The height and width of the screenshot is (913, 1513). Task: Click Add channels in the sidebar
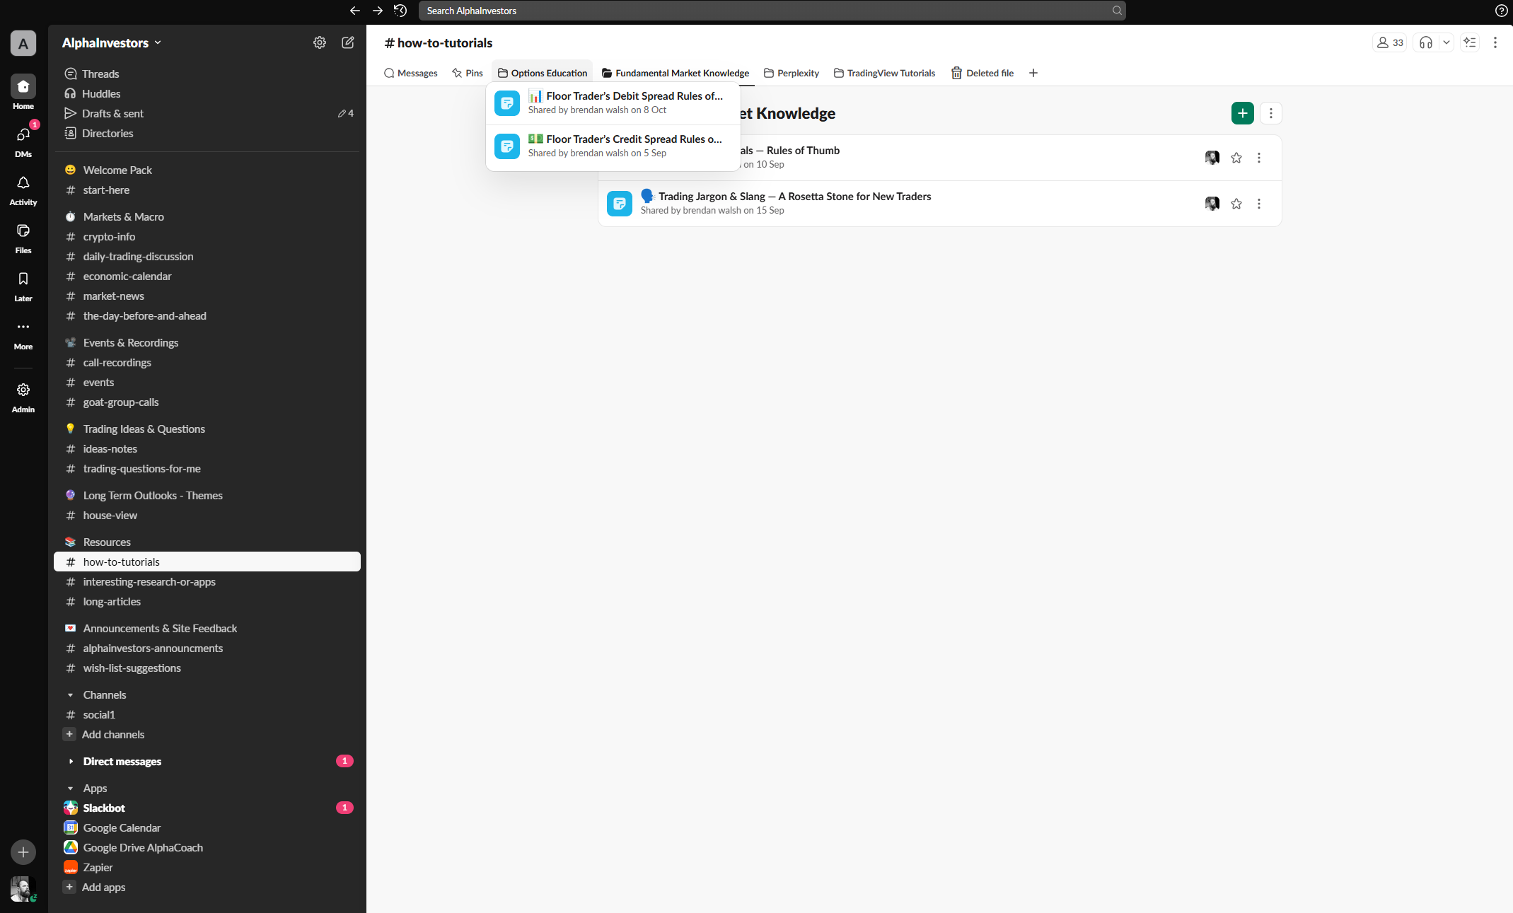coord(112,734)
